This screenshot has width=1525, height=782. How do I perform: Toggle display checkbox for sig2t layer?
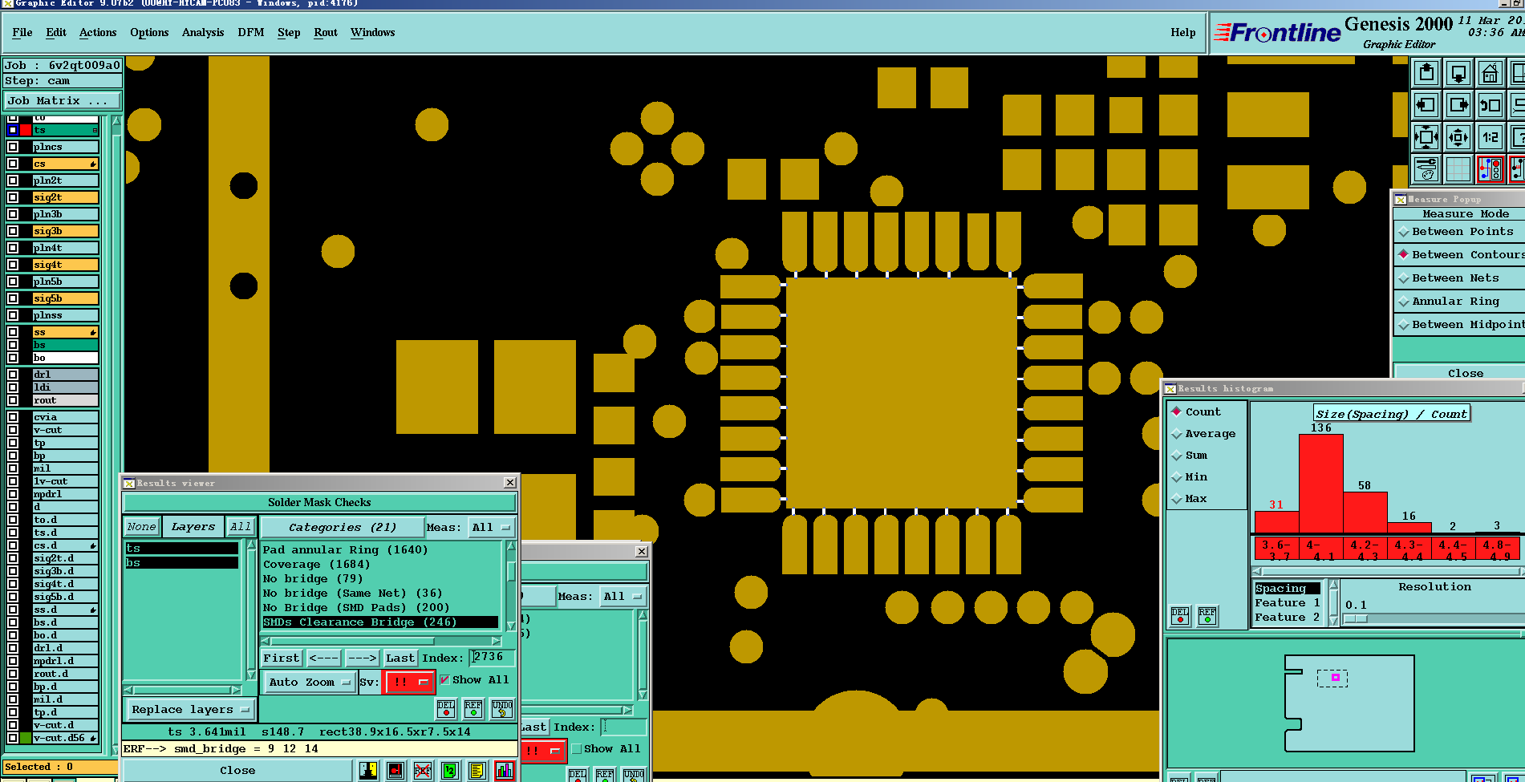tap(13, 197)
